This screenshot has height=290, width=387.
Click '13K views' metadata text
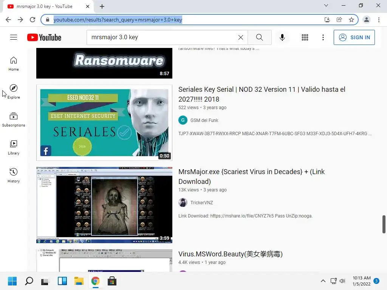click(189, 190)
